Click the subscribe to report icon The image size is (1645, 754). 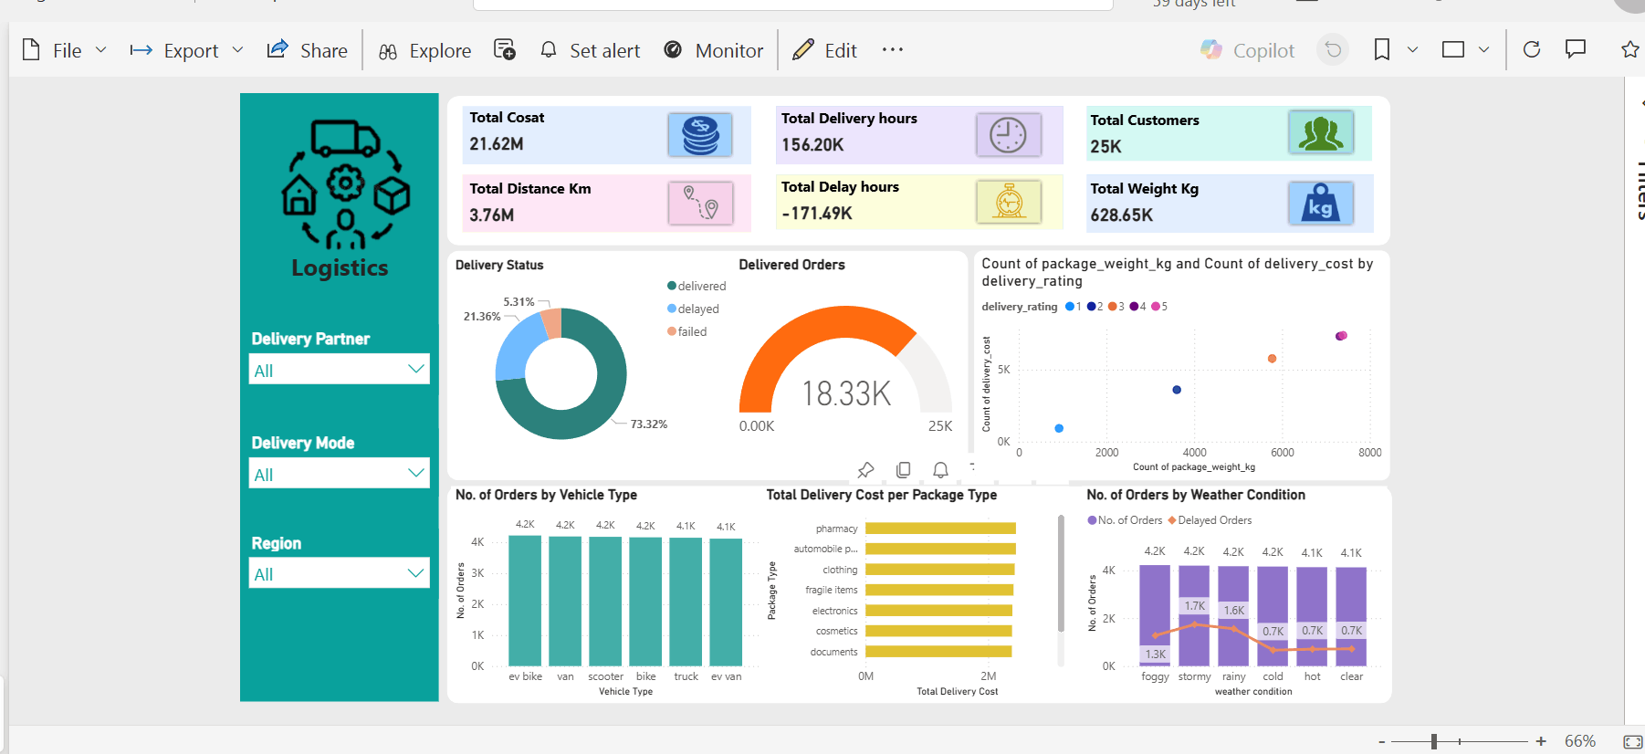point(504,49)
